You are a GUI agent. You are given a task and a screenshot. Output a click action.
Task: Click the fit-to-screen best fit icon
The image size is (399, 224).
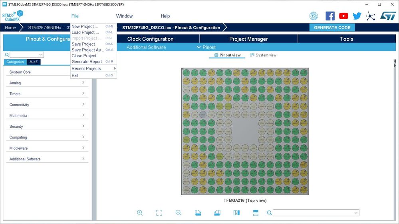159,212
